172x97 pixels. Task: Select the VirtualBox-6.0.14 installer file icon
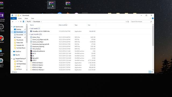coord(31,31)
